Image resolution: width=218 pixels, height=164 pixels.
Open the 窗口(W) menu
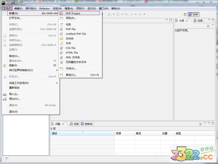(104, 8)
